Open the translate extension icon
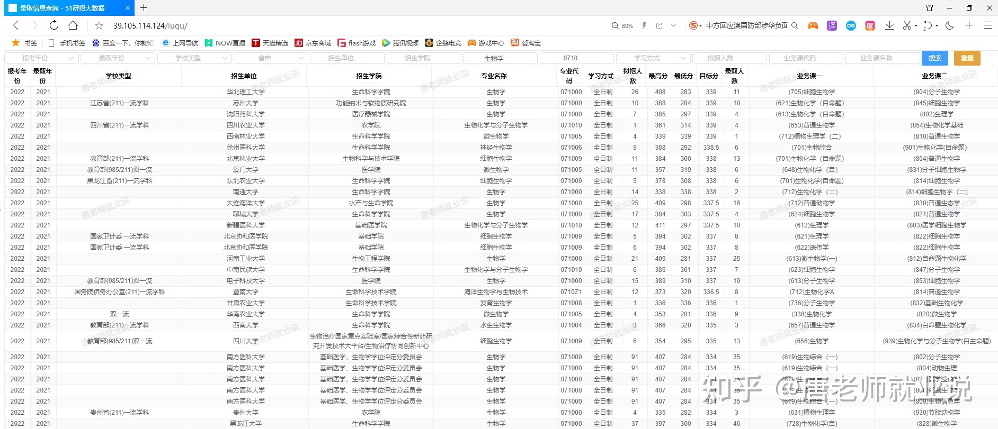Viewport: 998px width, 429px height. 832,25
